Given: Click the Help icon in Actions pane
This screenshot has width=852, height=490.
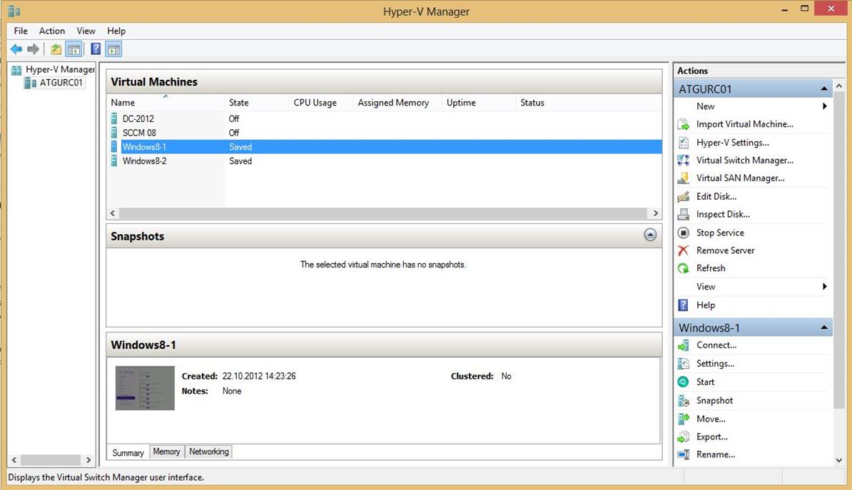Looking at the screenshot, I should 683,305.
